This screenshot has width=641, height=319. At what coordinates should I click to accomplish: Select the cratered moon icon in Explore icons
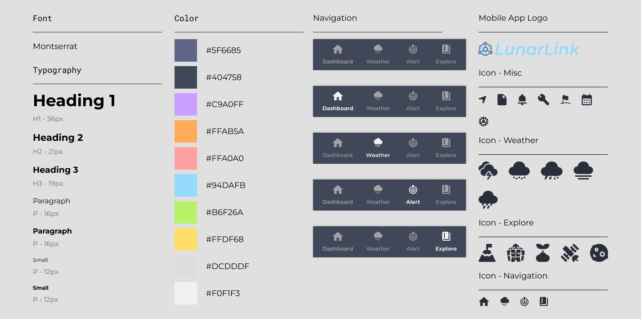click(x=599, y=253)
